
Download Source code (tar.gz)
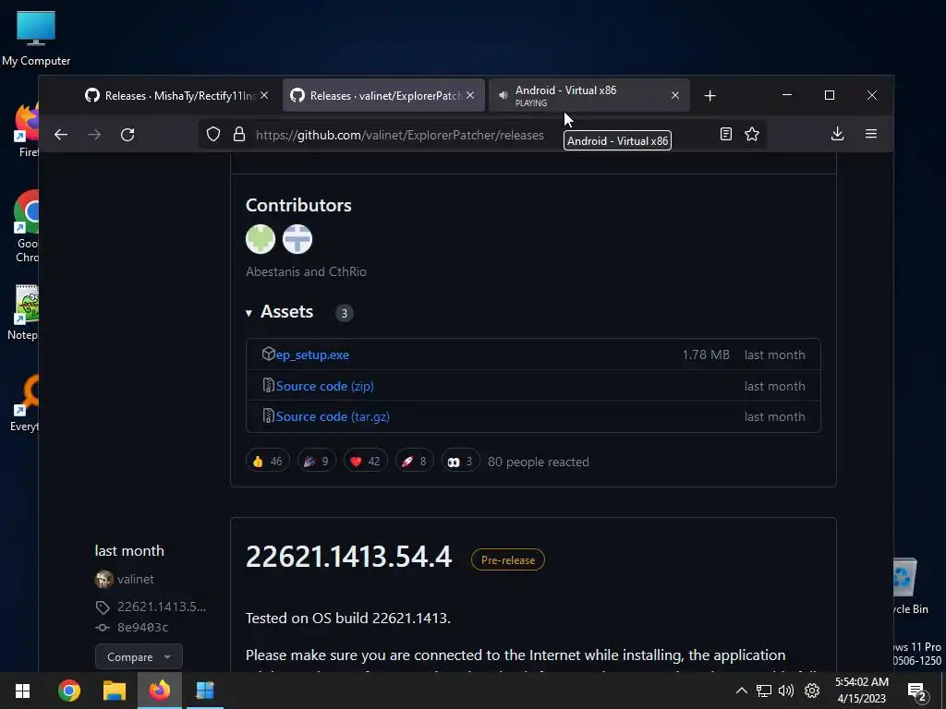coord(333,416)
